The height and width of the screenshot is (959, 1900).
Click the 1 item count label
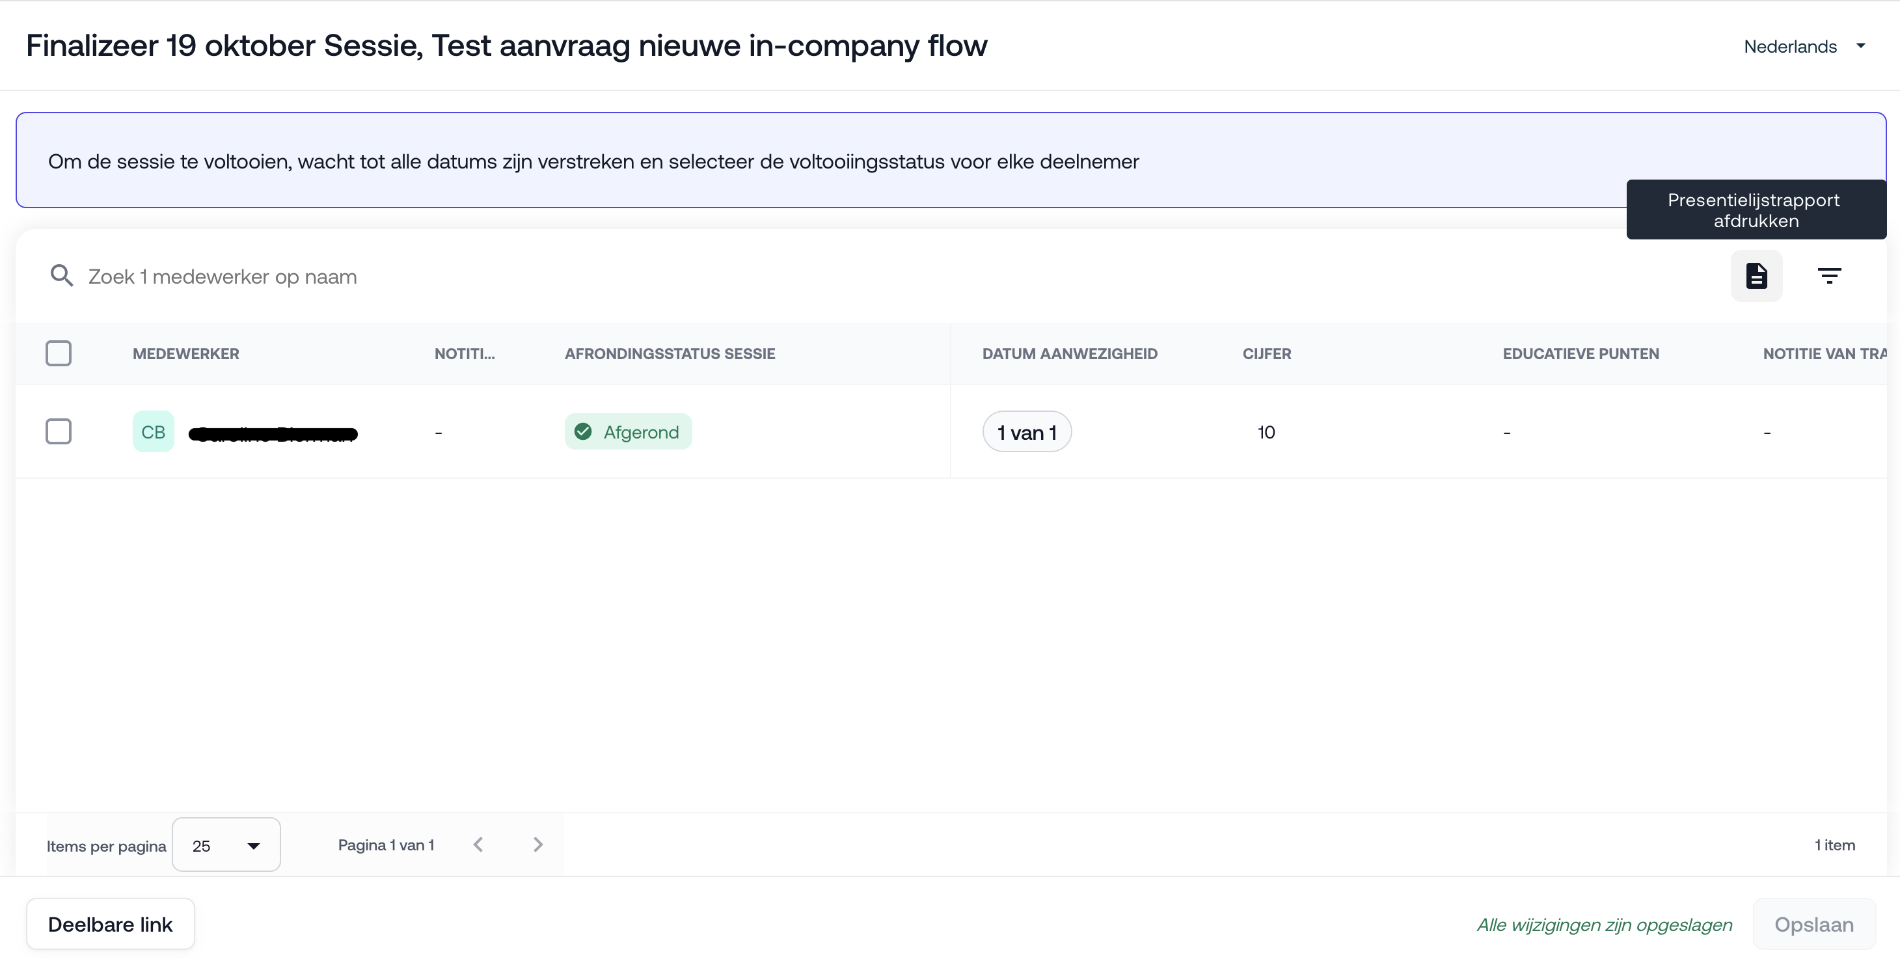(1834, 844)
